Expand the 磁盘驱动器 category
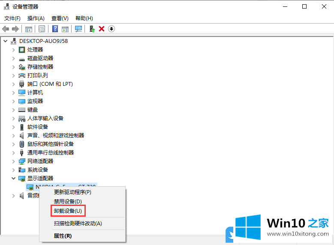The width and height of the screenshot is (334, 245). tap(14, 58)
